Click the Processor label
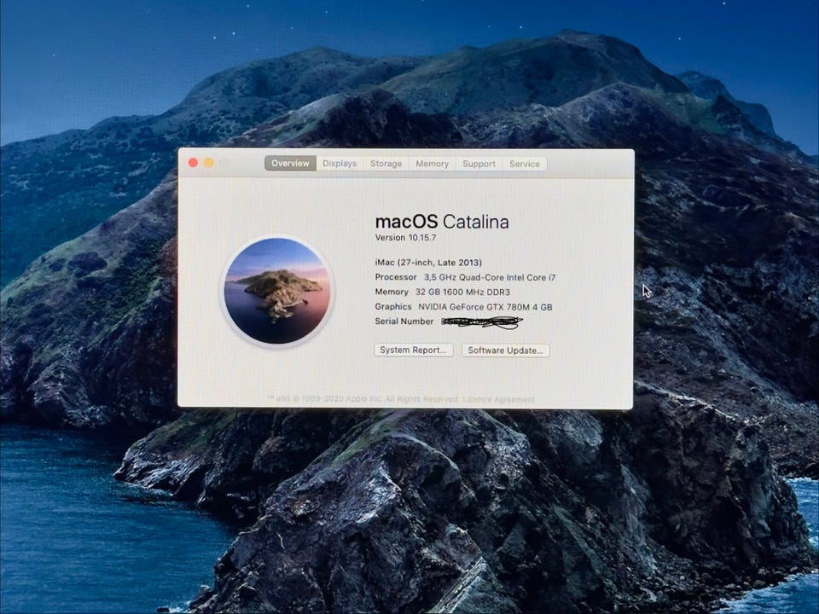Image resolution: width=819 pixels, height=614 pixels. click(x=396, y=277)
